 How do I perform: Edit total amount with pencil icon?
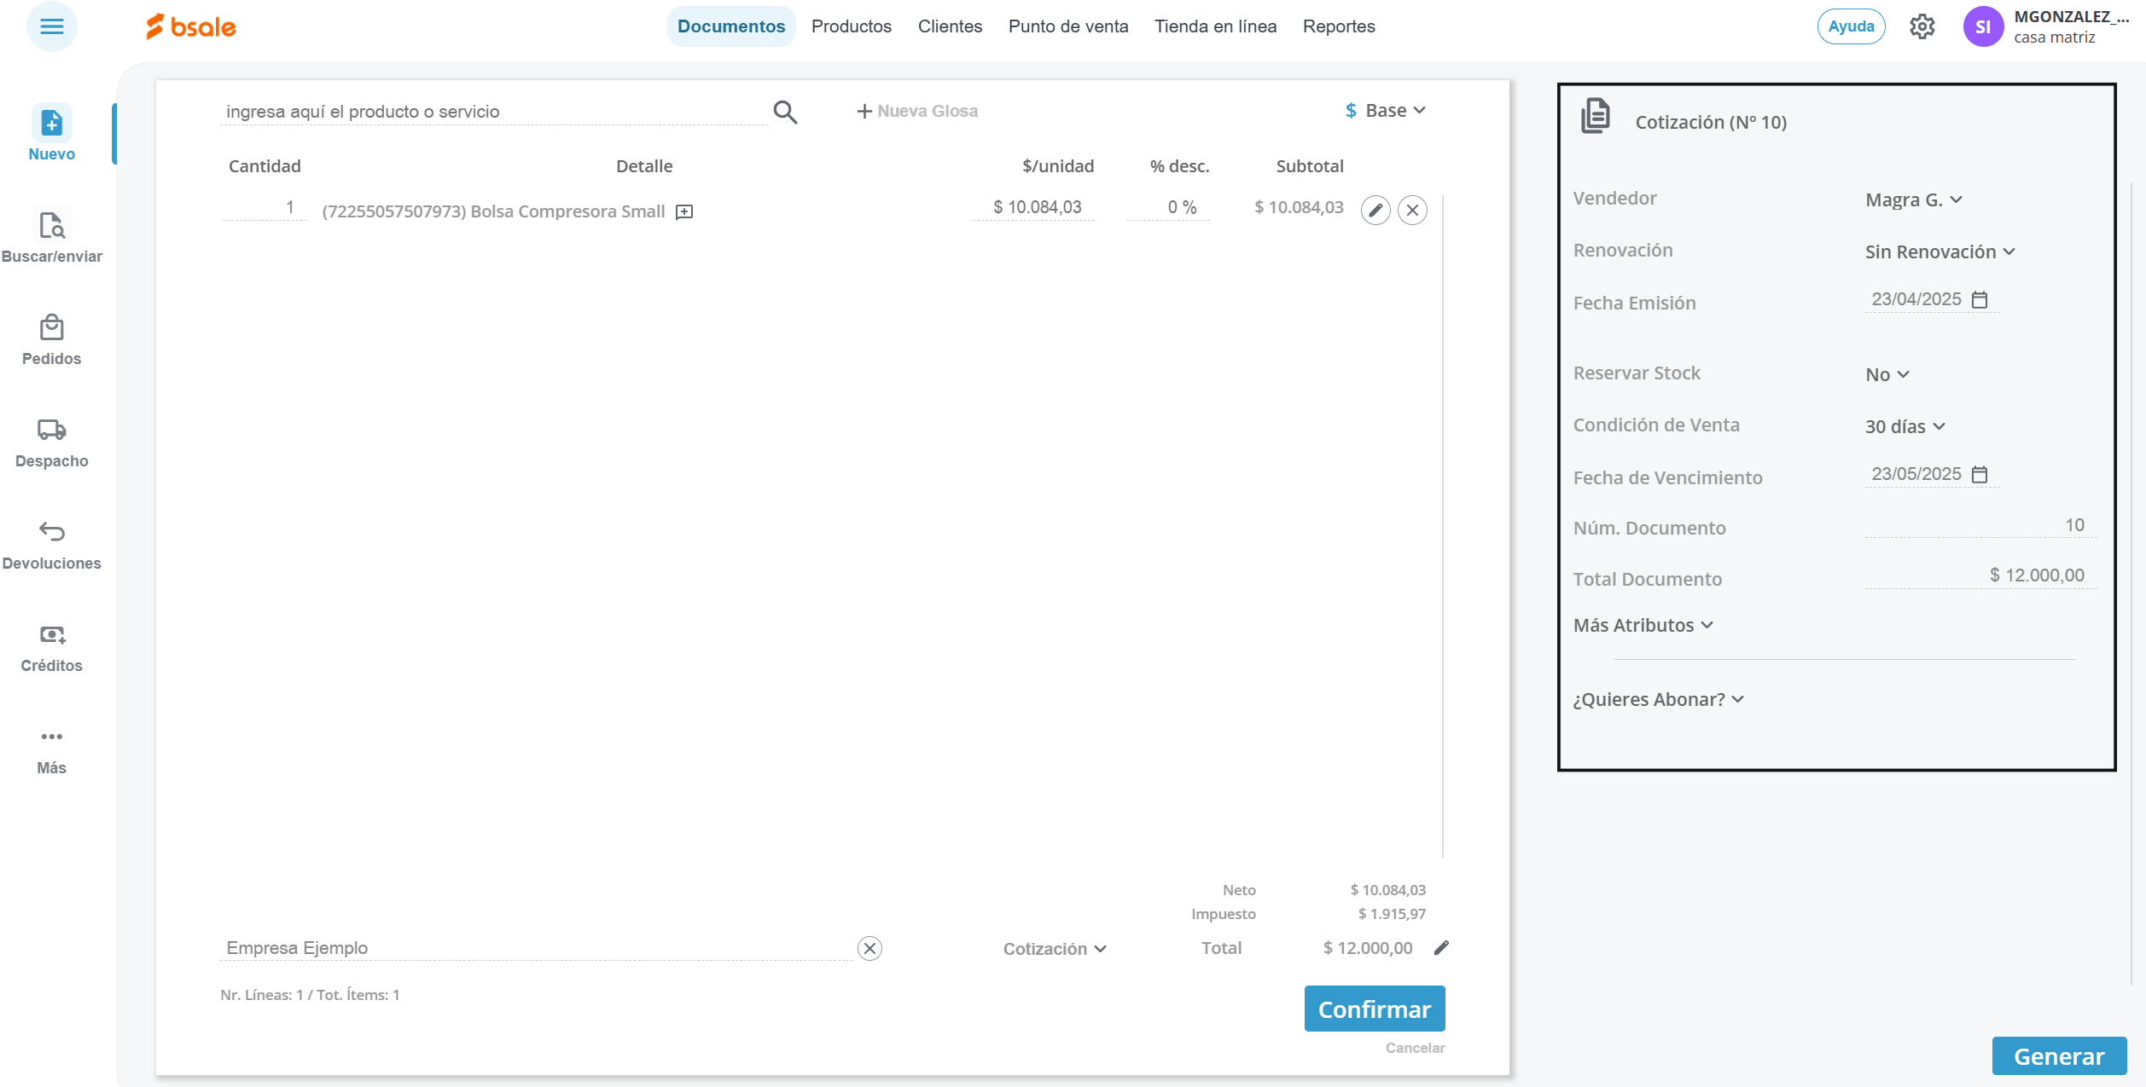coord(1441,948)
